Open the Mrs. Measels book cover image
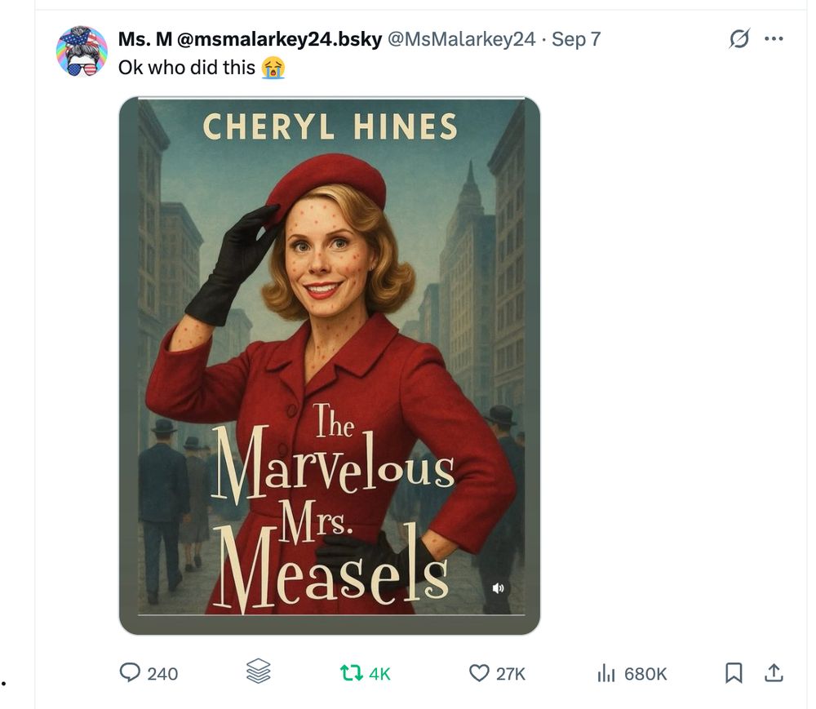 [x=330, y=363]
